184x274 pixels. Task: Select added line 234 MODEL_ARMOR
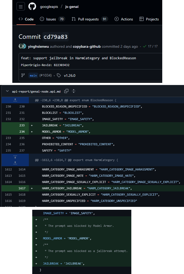click(x=93, y=132)
